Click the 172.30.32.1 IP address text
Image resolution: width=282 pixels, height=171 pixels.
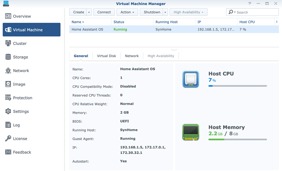(x=131, y=153)
